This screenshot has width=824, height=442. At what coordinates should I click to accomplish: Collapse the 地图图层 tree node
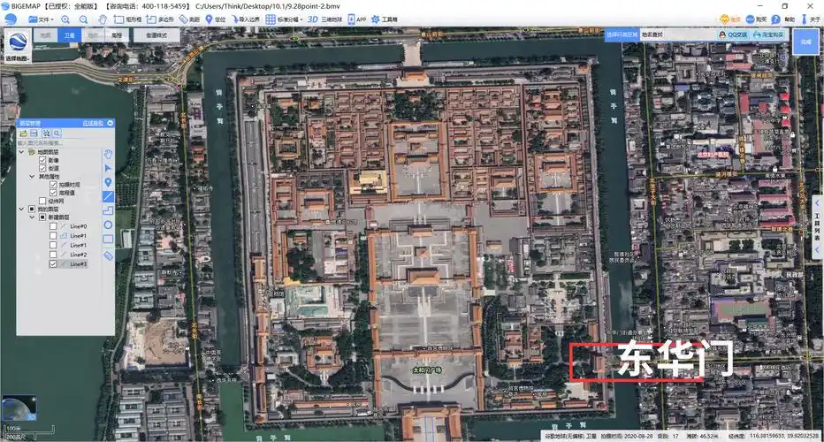(x=22, y=152)
